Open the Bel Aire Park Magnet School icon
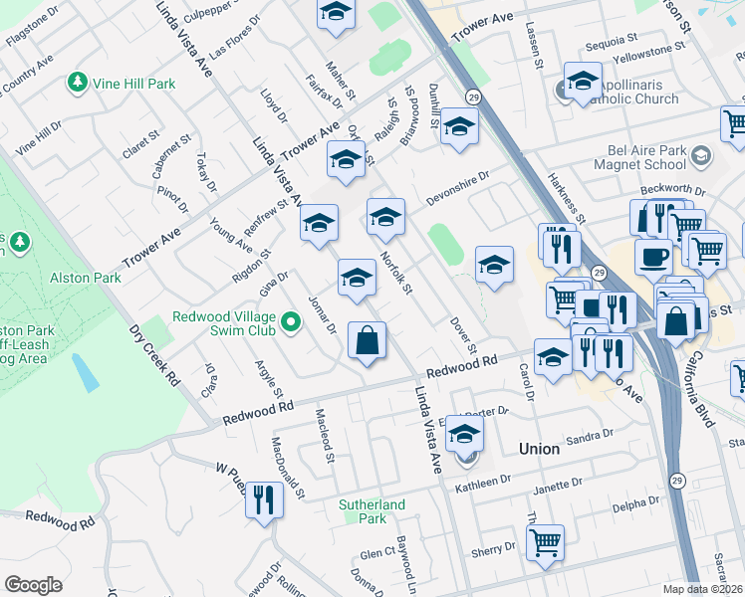This screenshot has width=745, height=597. pyautogui.click(x=702, y=156)
